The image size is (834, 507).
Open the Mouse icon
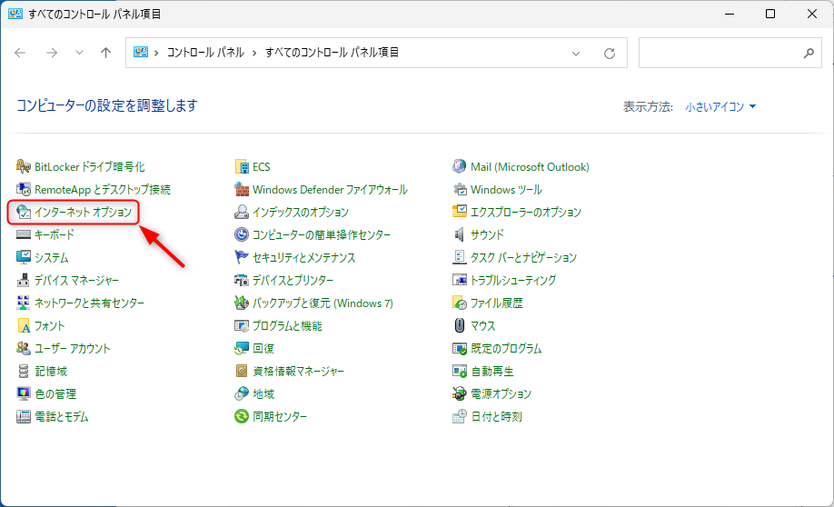[x=460, y=326]
